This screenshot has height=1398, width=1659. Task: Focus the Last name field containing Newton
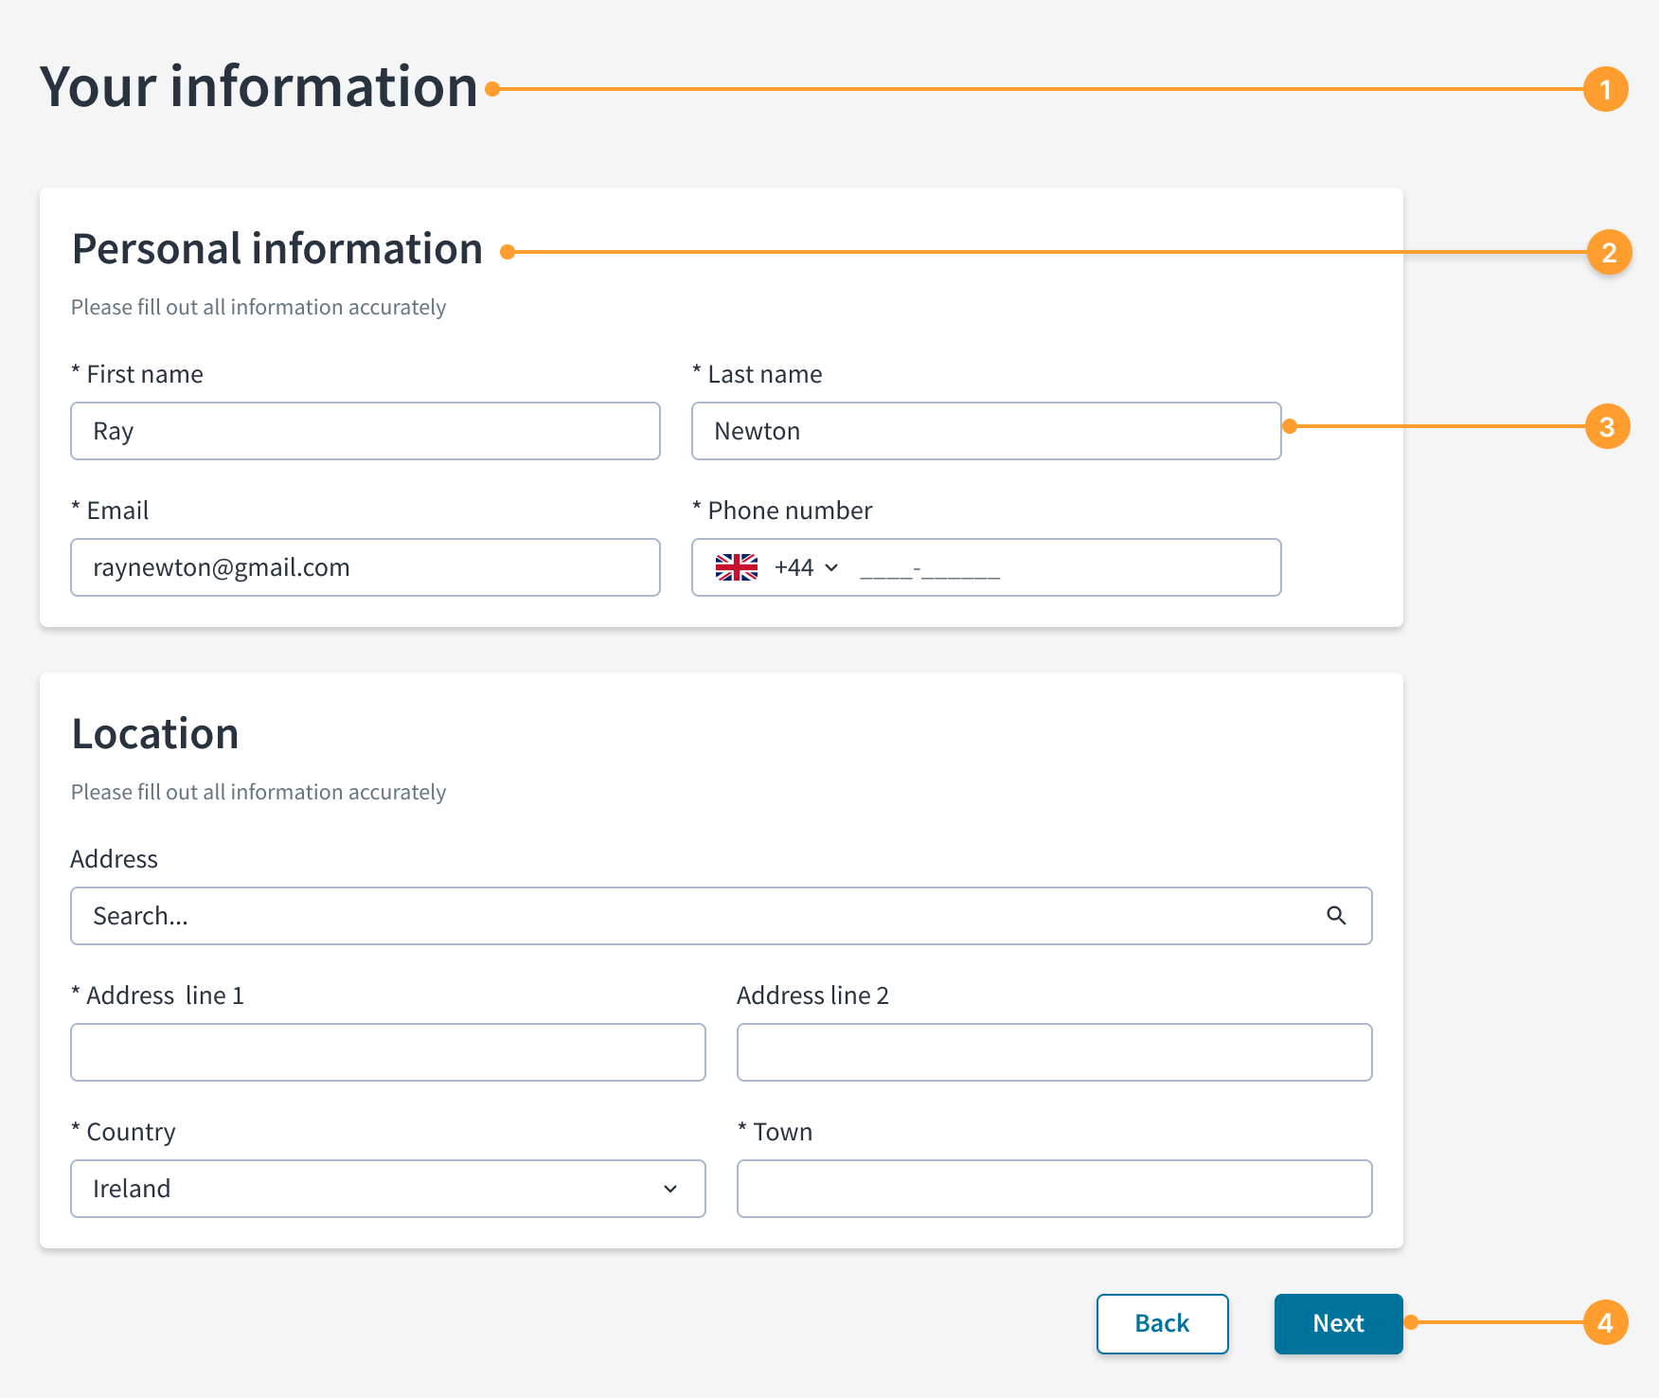pyautogui.click(x=987, y=431)
